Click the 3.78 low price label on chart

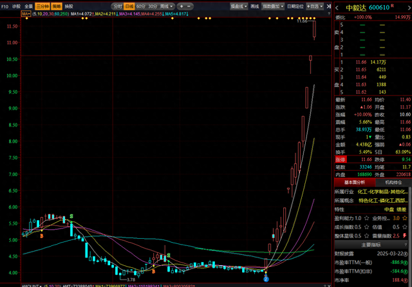pyautogui.click(x=131, y=280)
